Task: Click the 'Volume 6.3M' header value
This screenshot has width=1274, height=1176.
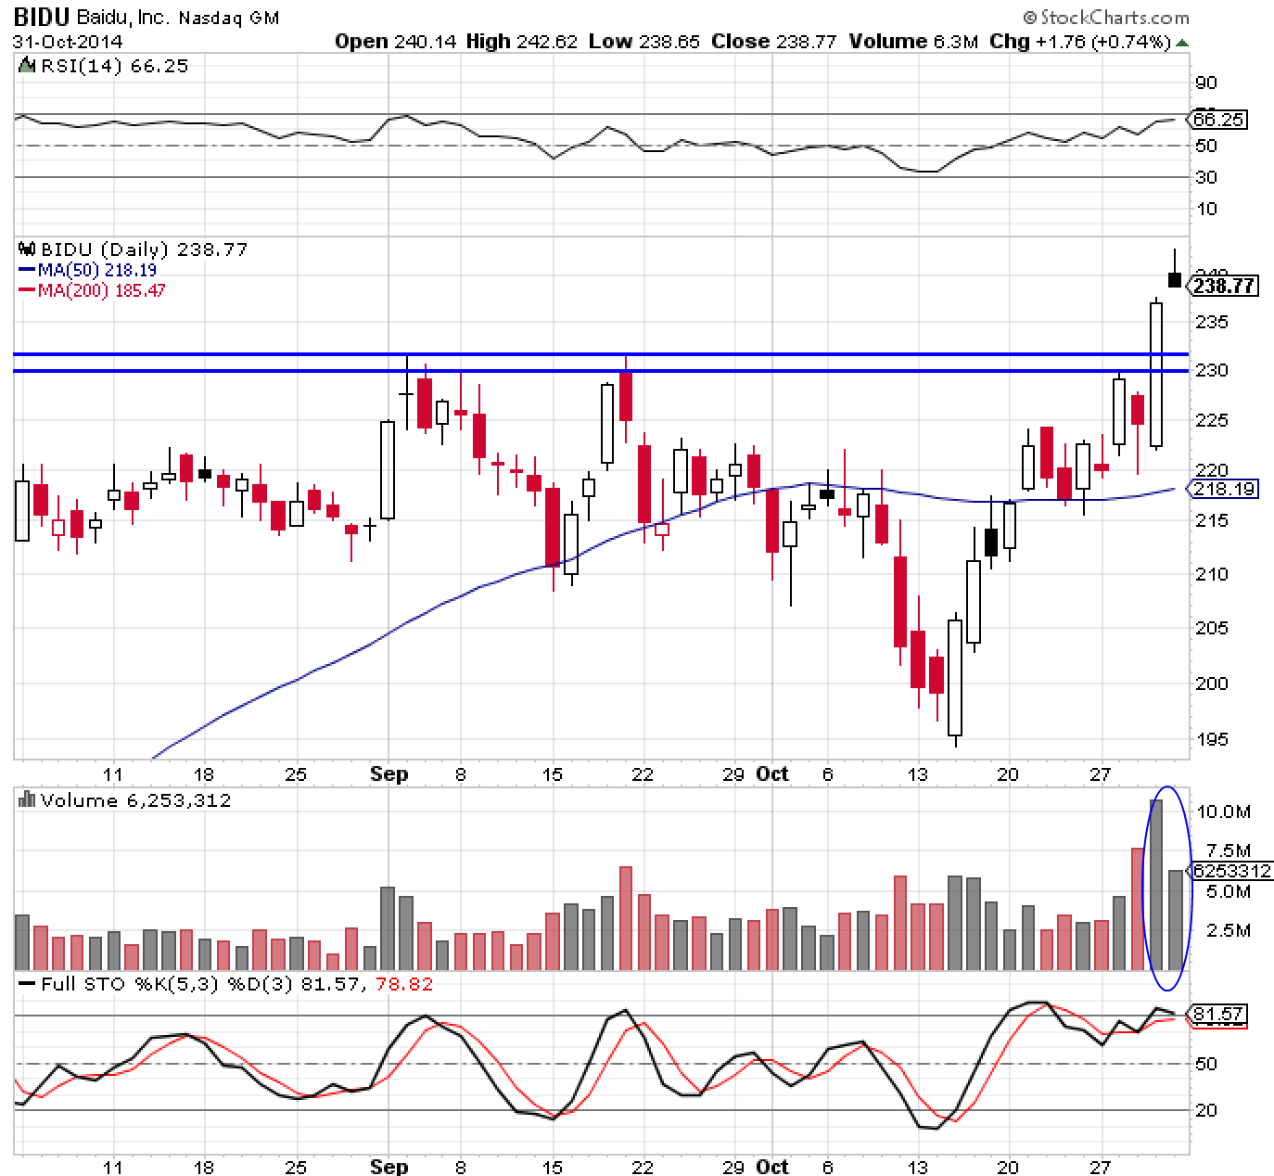Action: click(x=912, y=42)
